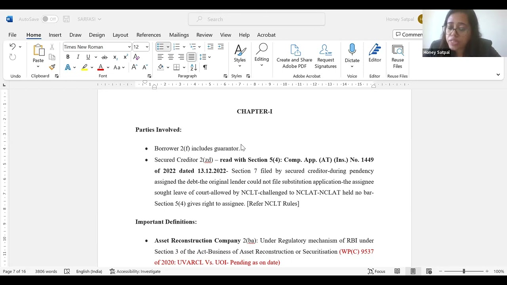This screenshot has height=285, width=507.
Task: Click the Redo icon
Action: (12, 57)
